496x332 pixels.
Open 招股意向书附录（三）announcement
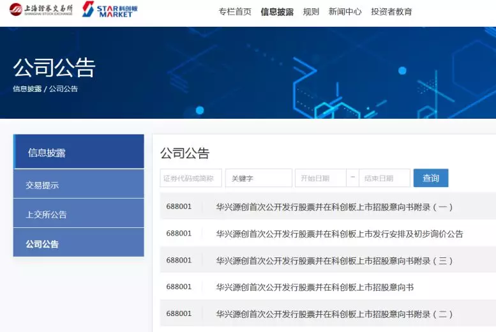tap(334, 260)
